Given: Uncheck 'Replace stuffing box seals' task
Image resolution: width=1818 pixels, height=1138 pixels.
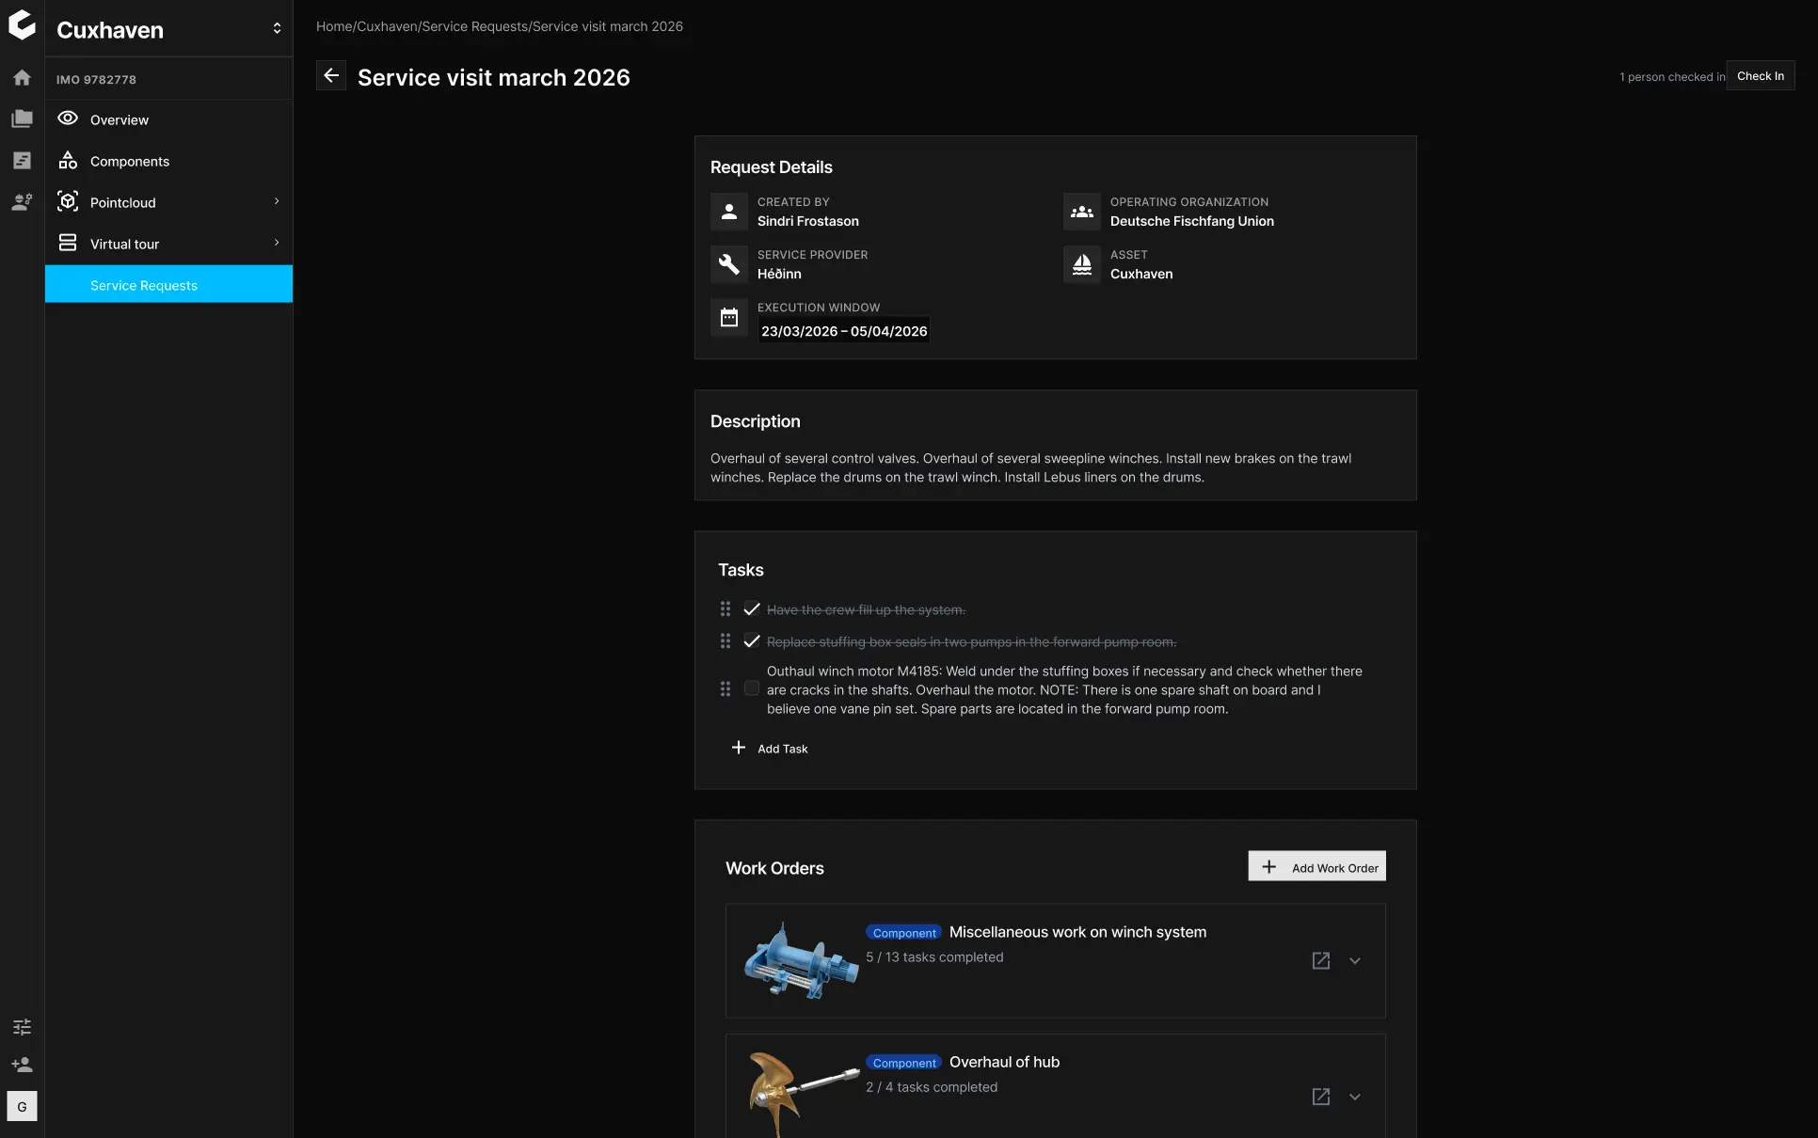Looking at the screenshot, I should [751, 640].
